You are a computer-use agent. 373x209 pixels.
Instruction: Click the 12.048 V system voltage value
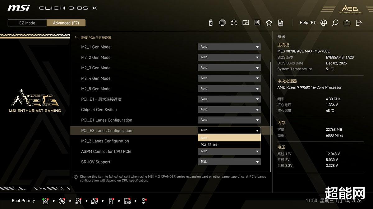[333, 154]
